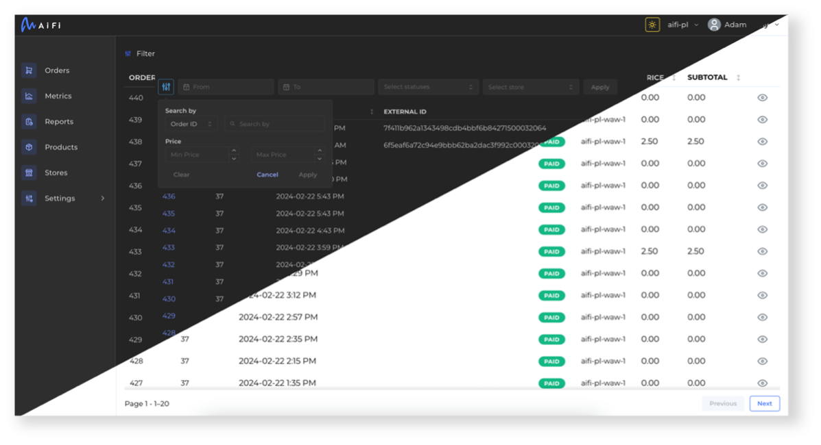Click the AiFi logo in header
This screenshot has height=445, width=821.
(x=40, y=25)
